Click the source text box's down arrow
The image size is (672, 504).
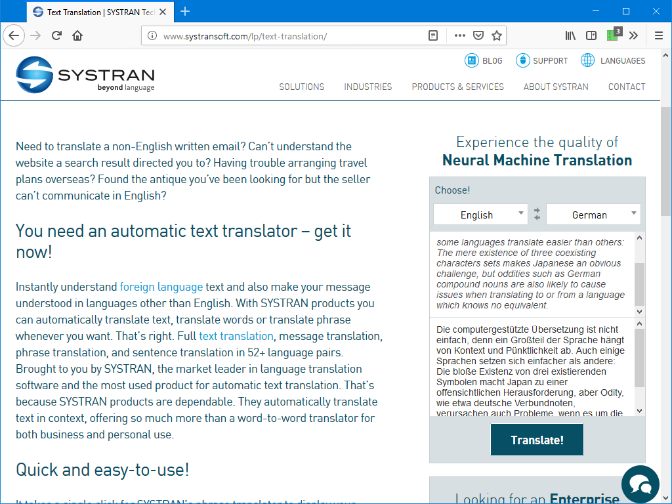[639, 312]
